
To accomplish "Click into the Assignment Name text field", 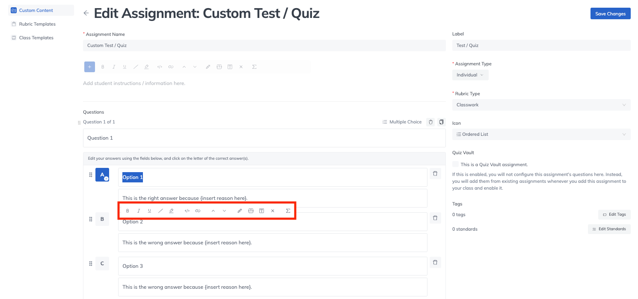I will click(x=264, y=46).
